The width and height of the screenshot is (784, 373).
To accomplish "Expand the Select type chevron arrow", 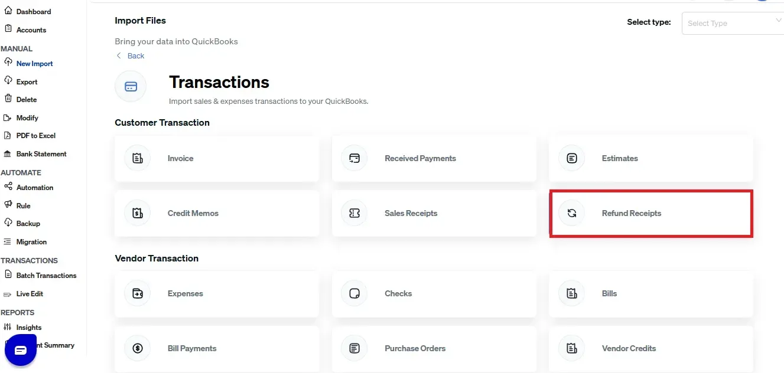I will [778, 21].
